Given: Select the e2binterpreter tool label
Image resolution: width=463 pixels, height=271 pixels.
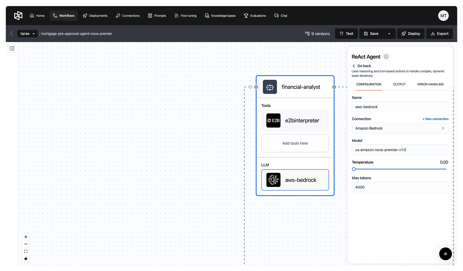Looking at the screenshot, I should 302,121.
